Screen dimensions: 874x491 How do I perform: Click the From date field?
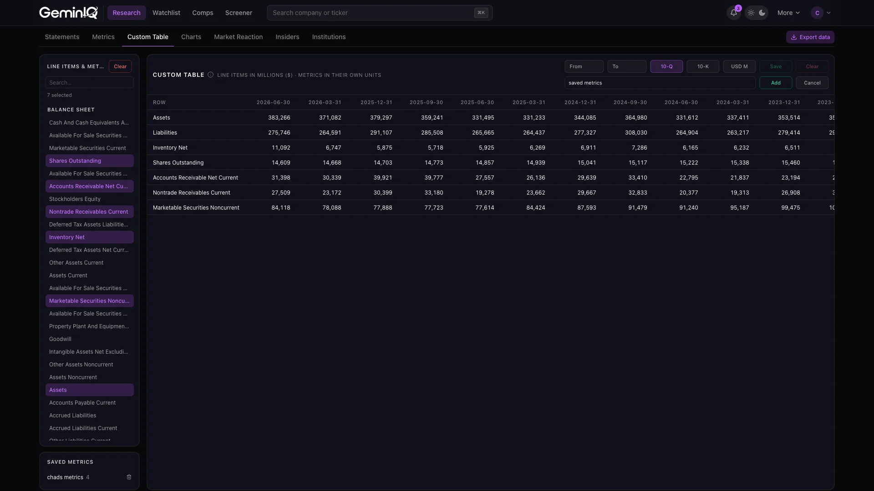pos(584,66)
